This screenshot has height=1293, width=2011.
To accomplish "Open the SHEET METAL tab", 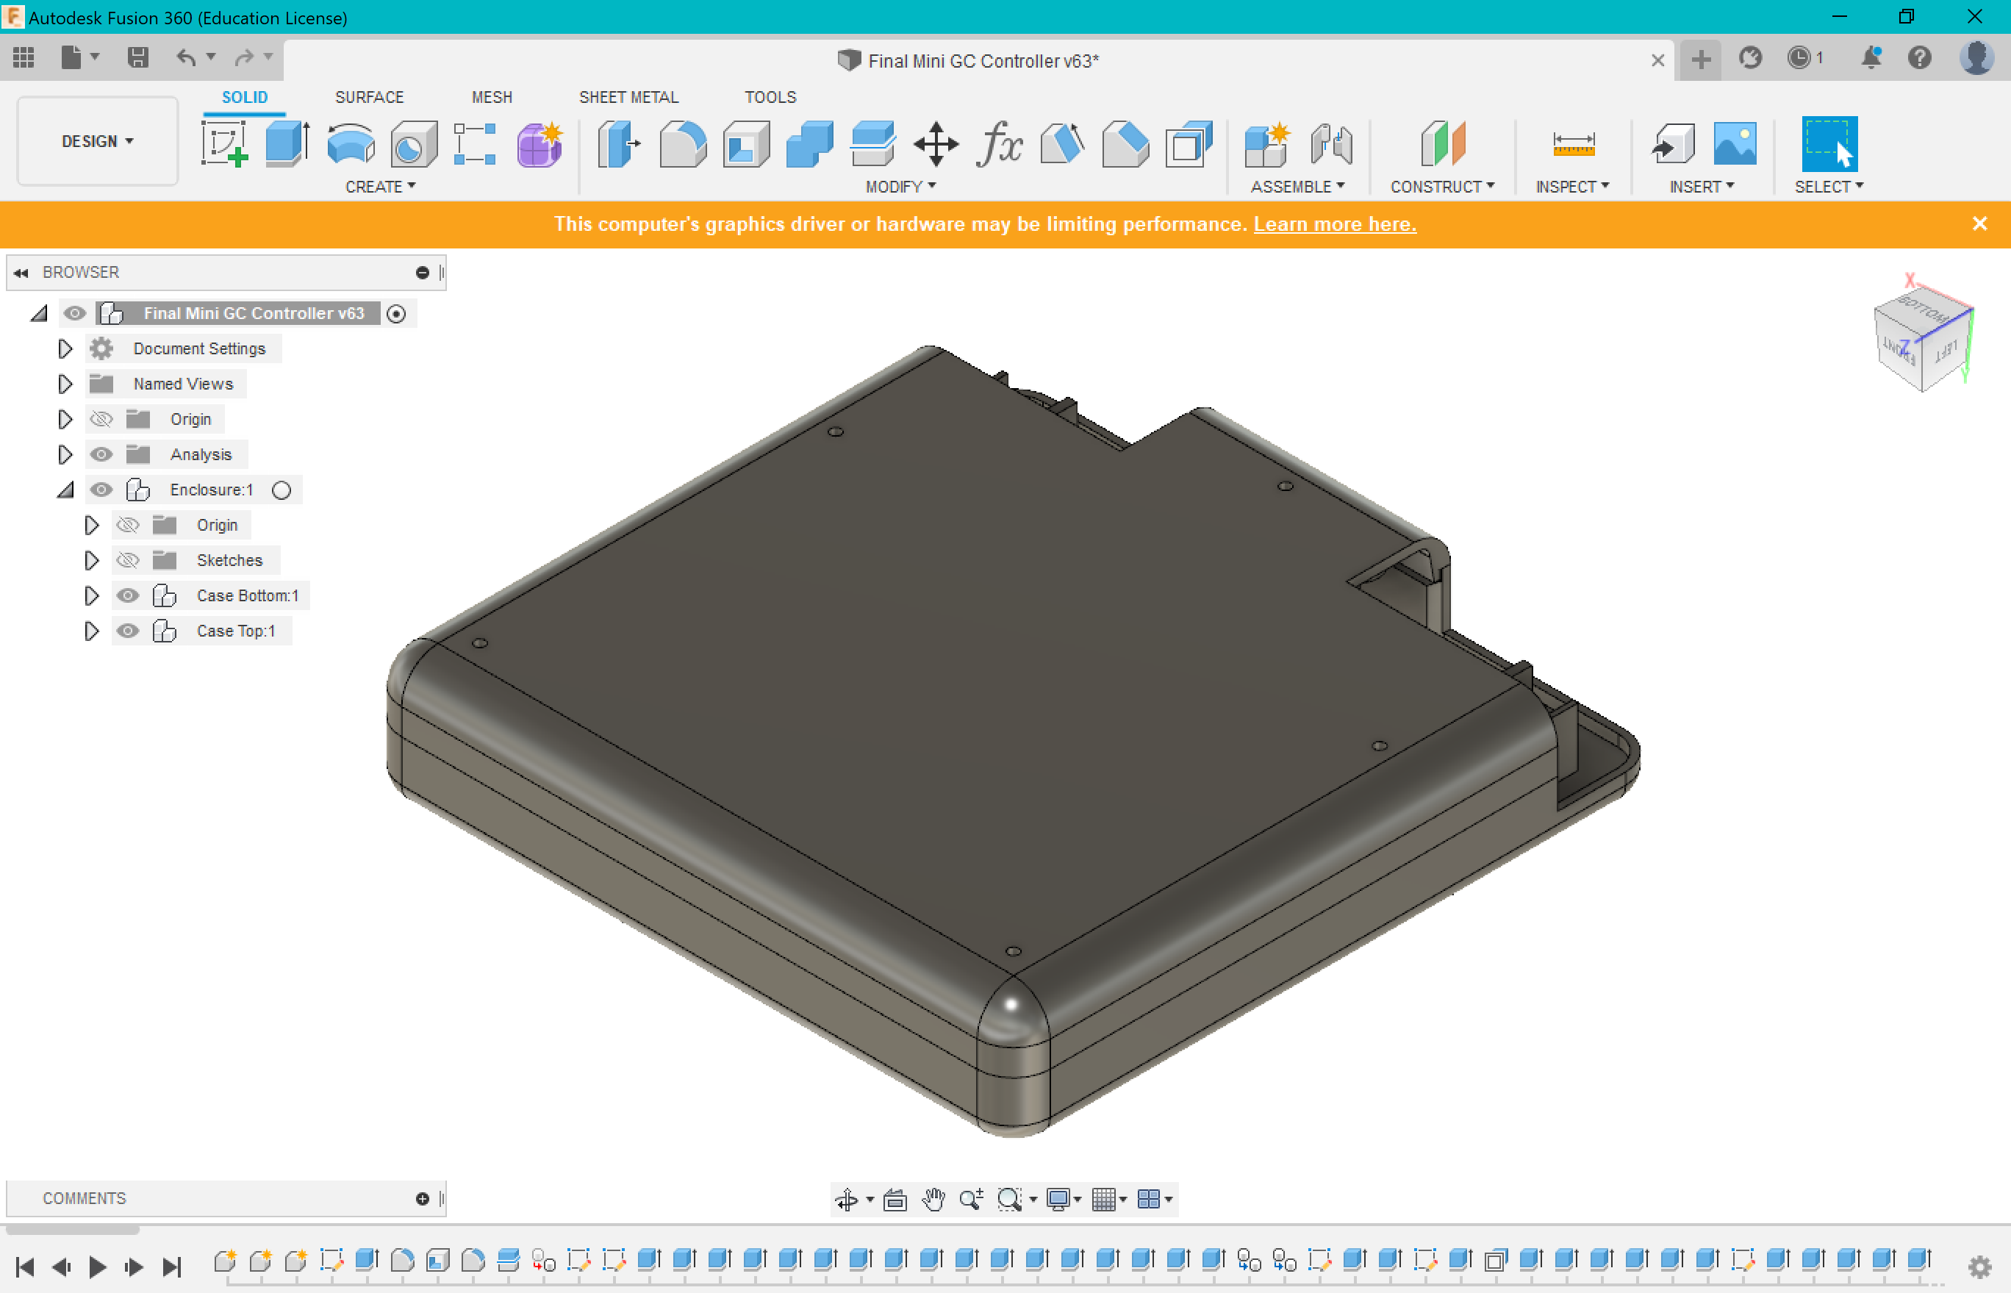I will click(x=628, y=97).
